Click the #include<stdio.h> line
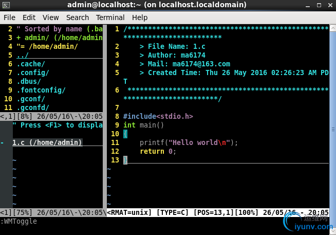 click(x=158, y=116)
